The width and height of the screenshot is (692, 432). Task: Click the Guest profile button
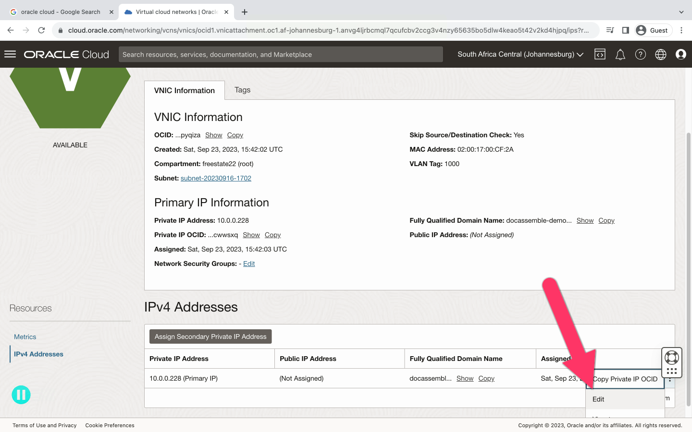coord(653,30)
